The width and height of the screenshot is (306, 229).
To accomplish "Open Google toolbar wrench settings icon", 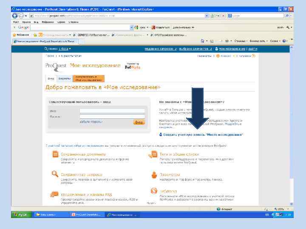I will click(x=288, y=28).
